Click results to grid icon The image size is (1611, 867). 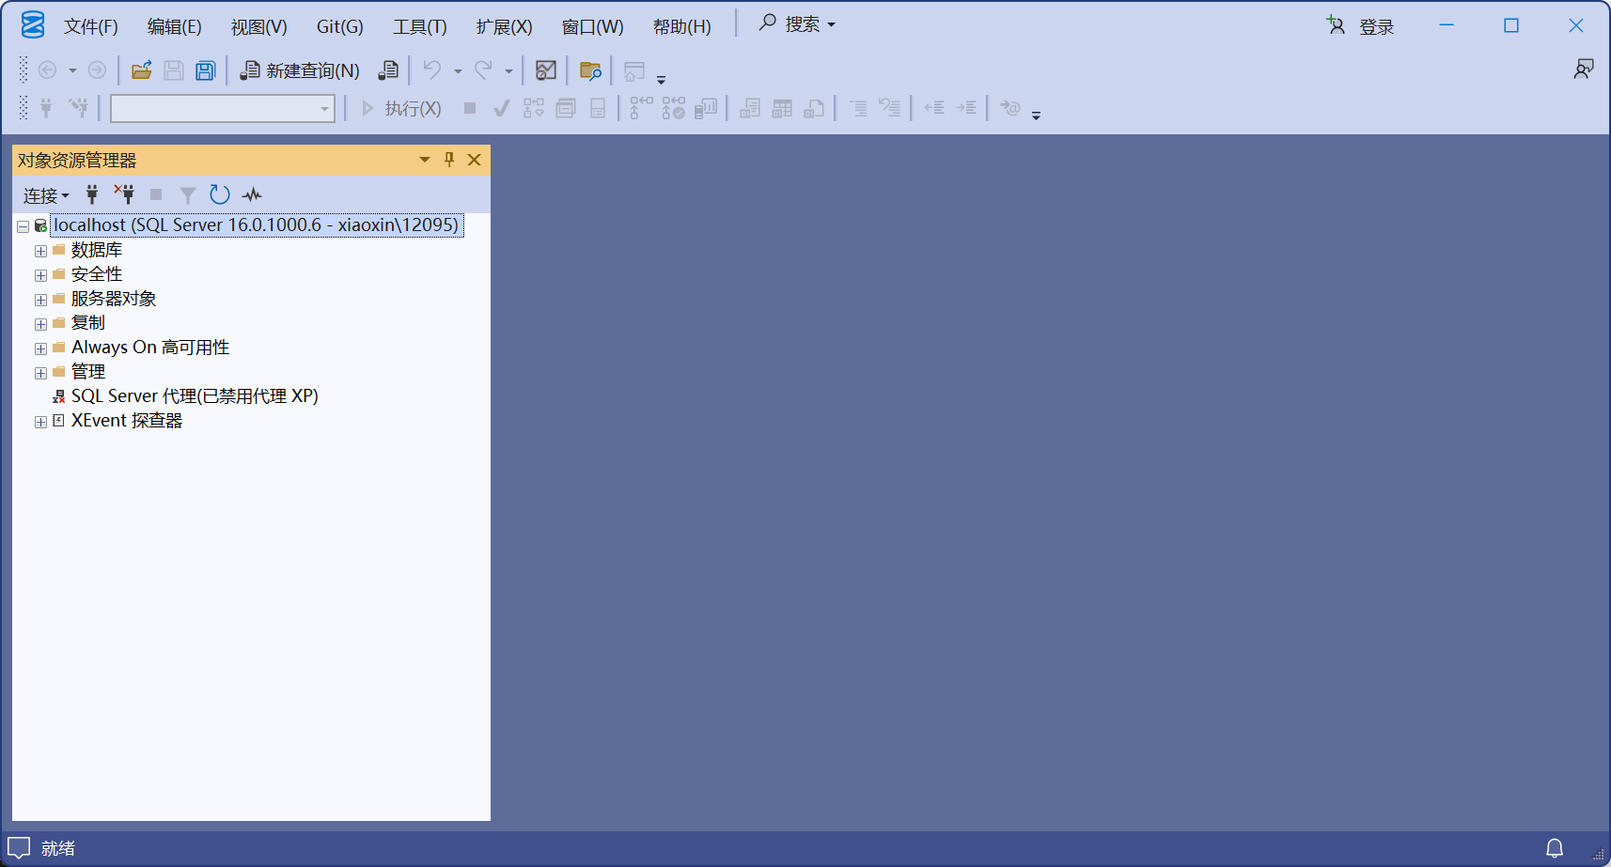coord(782,108)
